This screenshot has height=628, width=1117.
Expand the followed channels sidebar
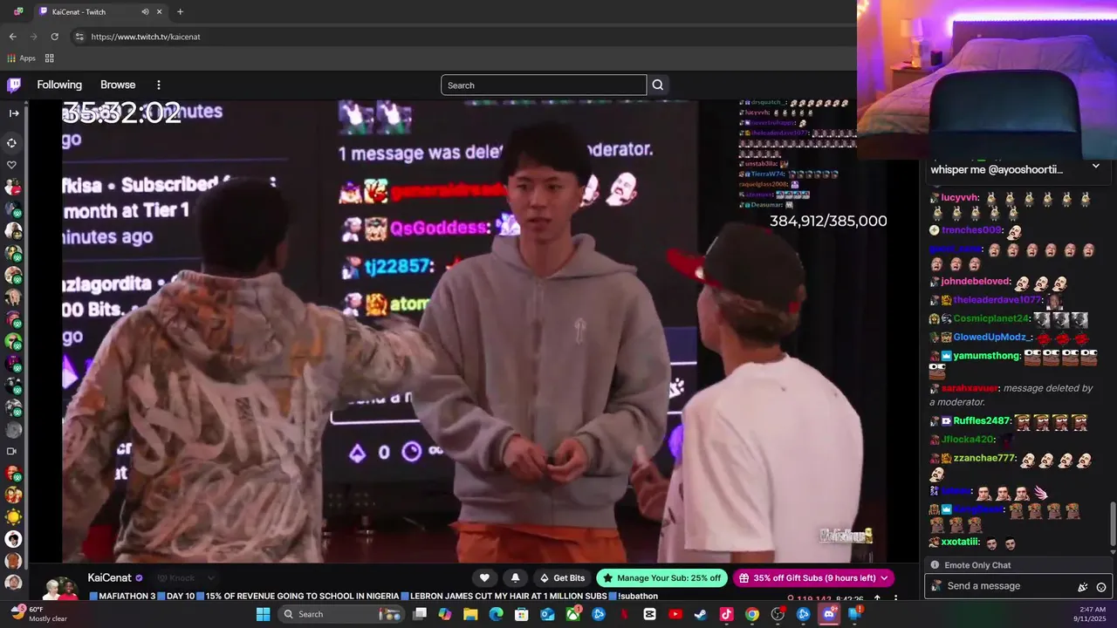point(14,113)
